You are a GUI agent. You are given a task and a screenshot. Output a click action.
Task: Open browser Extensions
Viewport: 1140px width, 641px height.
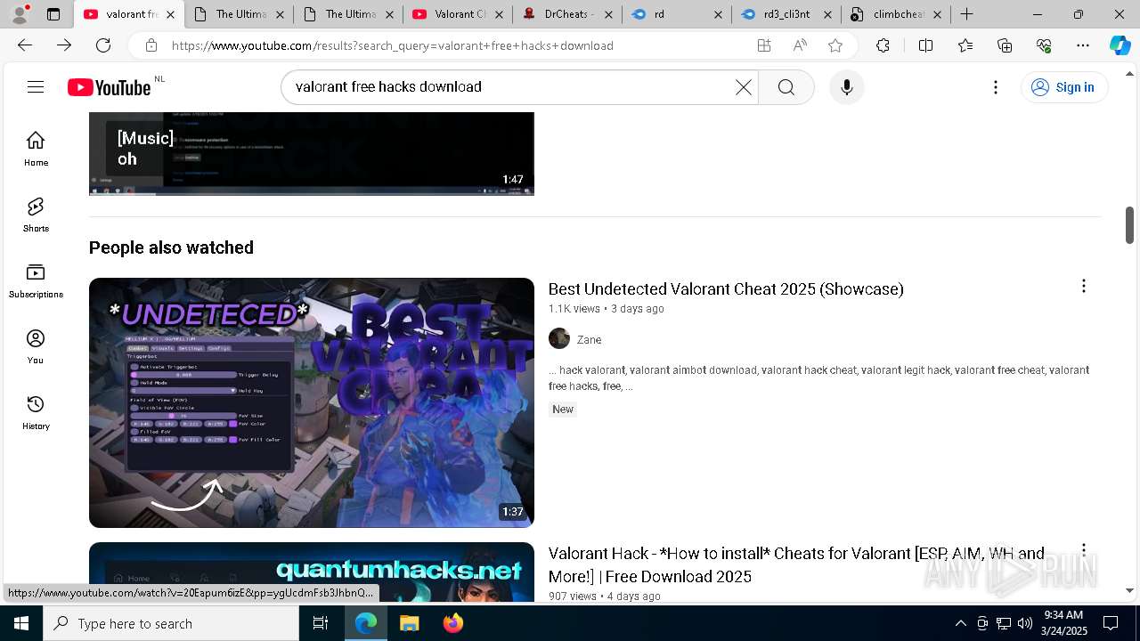(x=883, y=45)
